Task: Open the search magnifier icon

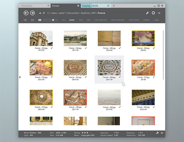Action: [44, 13]
